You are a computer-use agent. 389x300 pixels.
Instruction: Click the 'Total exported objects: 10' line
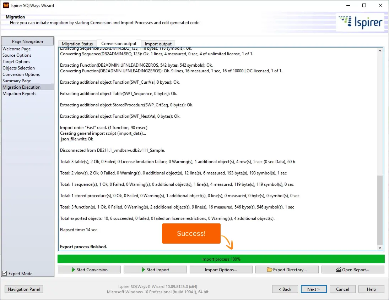coord(167,218)
